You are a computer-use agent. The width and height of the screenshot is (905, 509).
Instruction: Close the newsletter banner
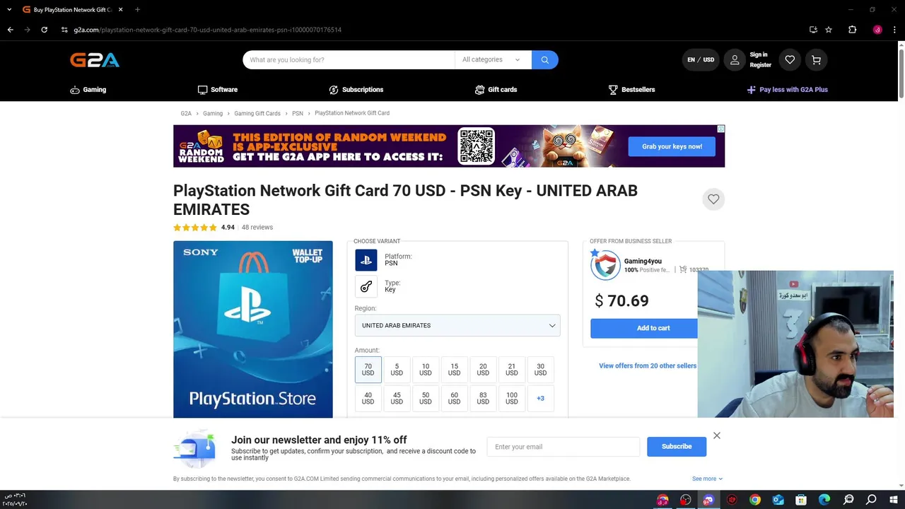coord(717,435)
